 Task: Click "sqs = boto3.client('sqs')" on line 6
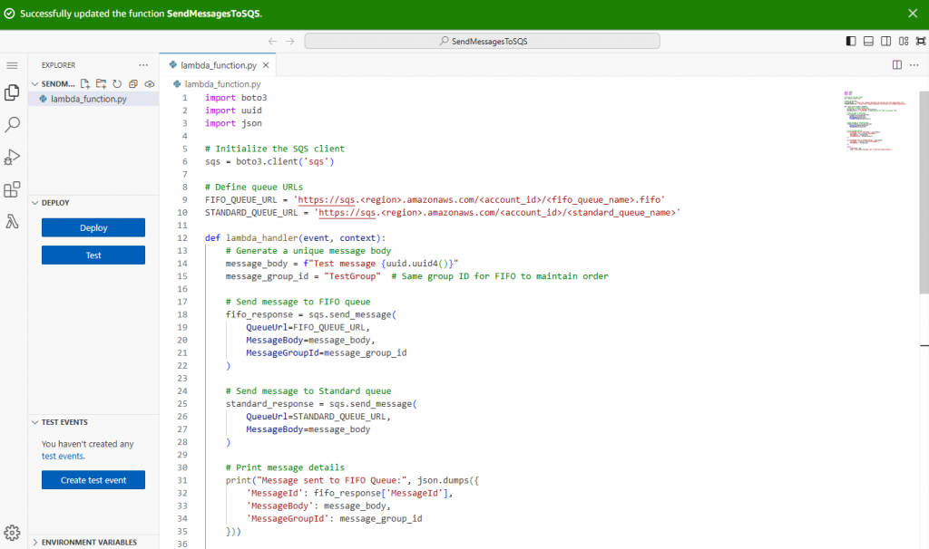click(x=269, y=161)
